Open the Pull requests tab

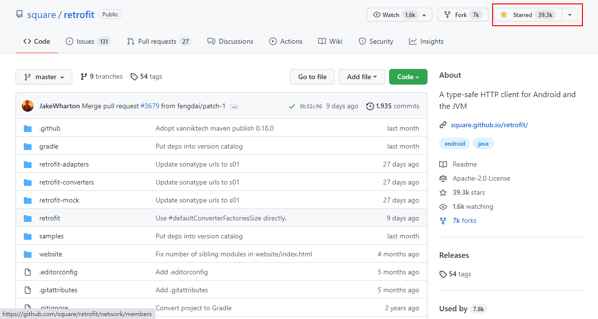click(159, 42)
